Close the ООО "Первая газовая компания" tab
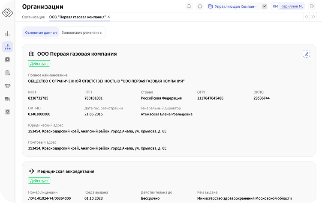Image resolution: width=322 pixels, height=203 pixels. 108,17
